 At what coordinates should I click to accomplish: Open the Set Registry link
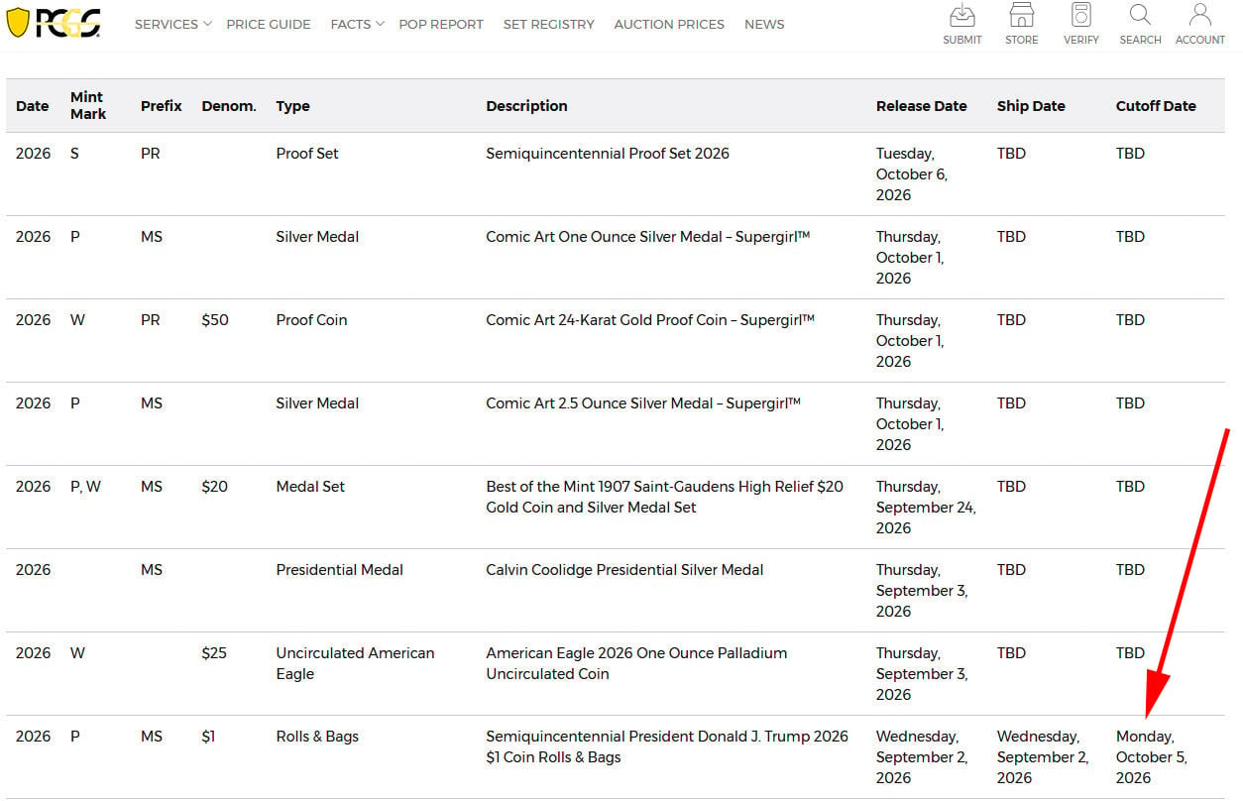tap(548, 24)
